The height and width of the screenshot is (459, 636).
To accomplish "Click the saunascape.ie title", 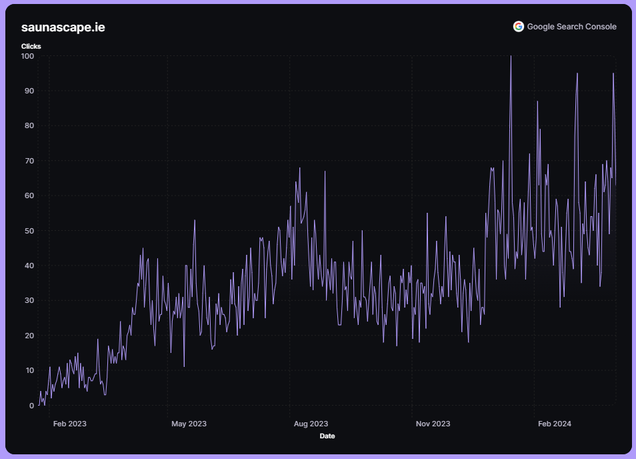I will click(x=63, y=27).
